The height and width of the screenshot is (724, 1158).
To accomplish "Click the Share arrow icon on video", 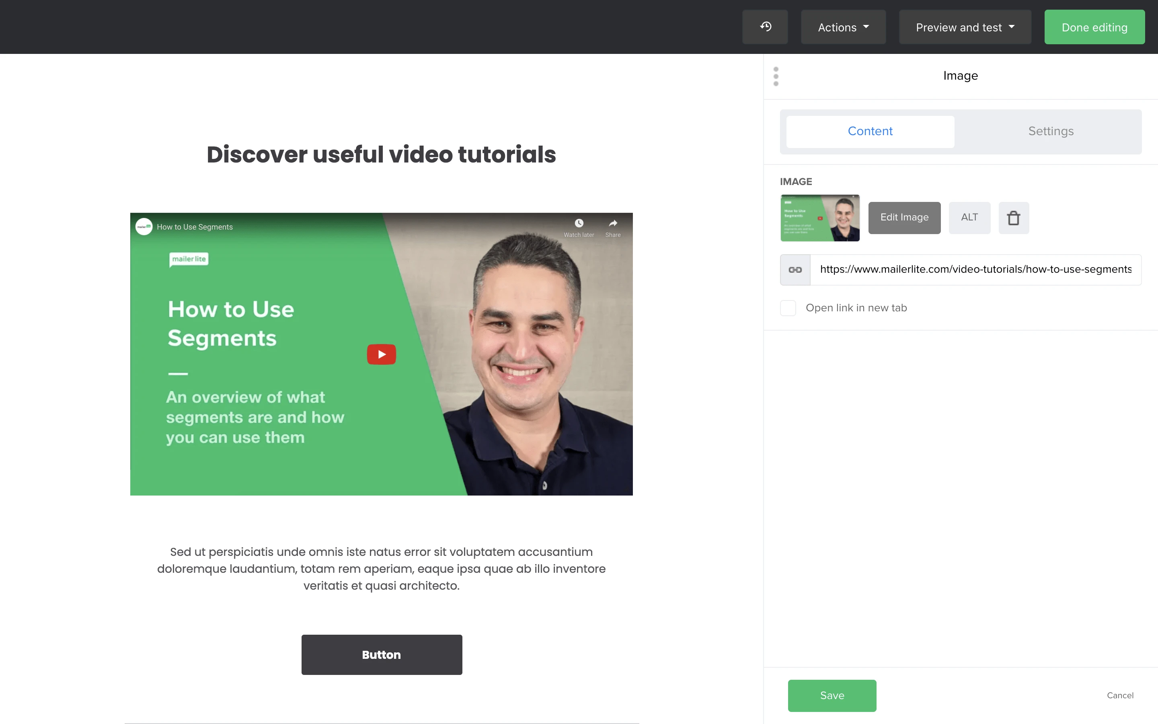I will [612, 224].
